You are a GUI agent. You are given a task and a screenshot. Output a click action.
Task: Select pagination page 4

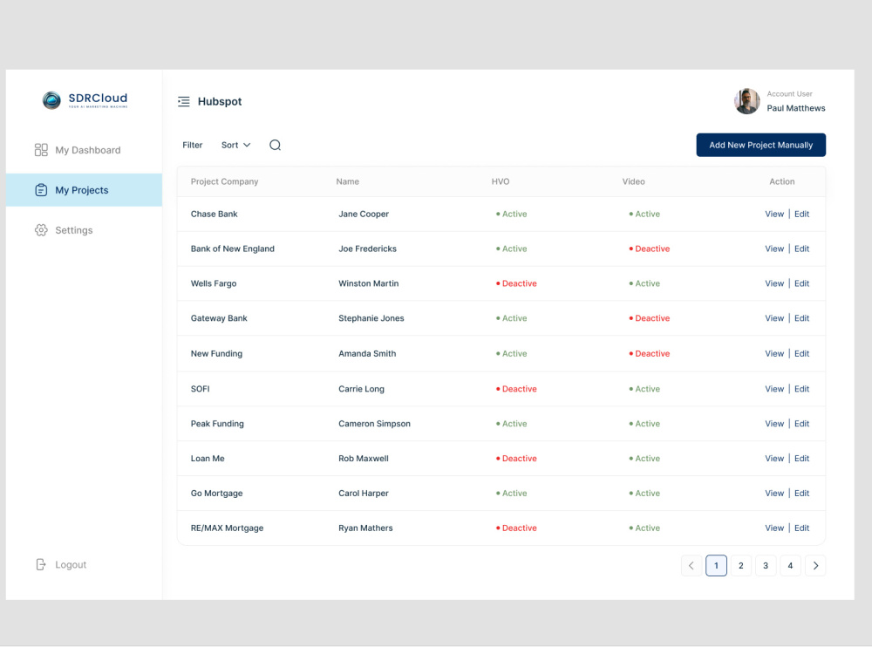click(x=790, y=566)
